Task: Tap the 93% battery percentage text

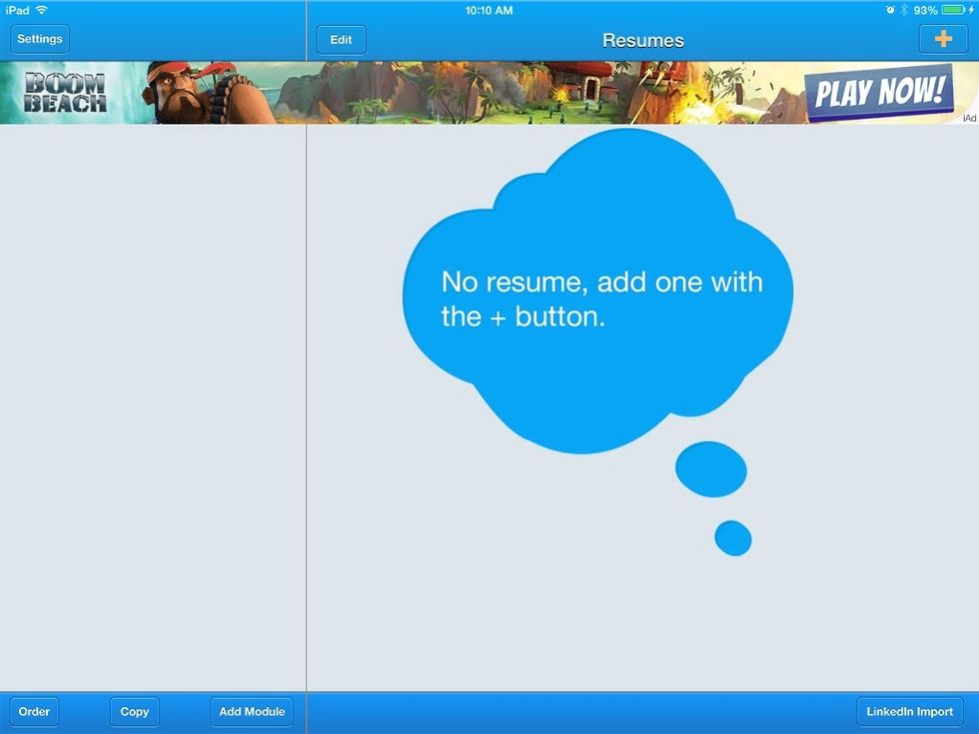Action: [x=926, y=10]
